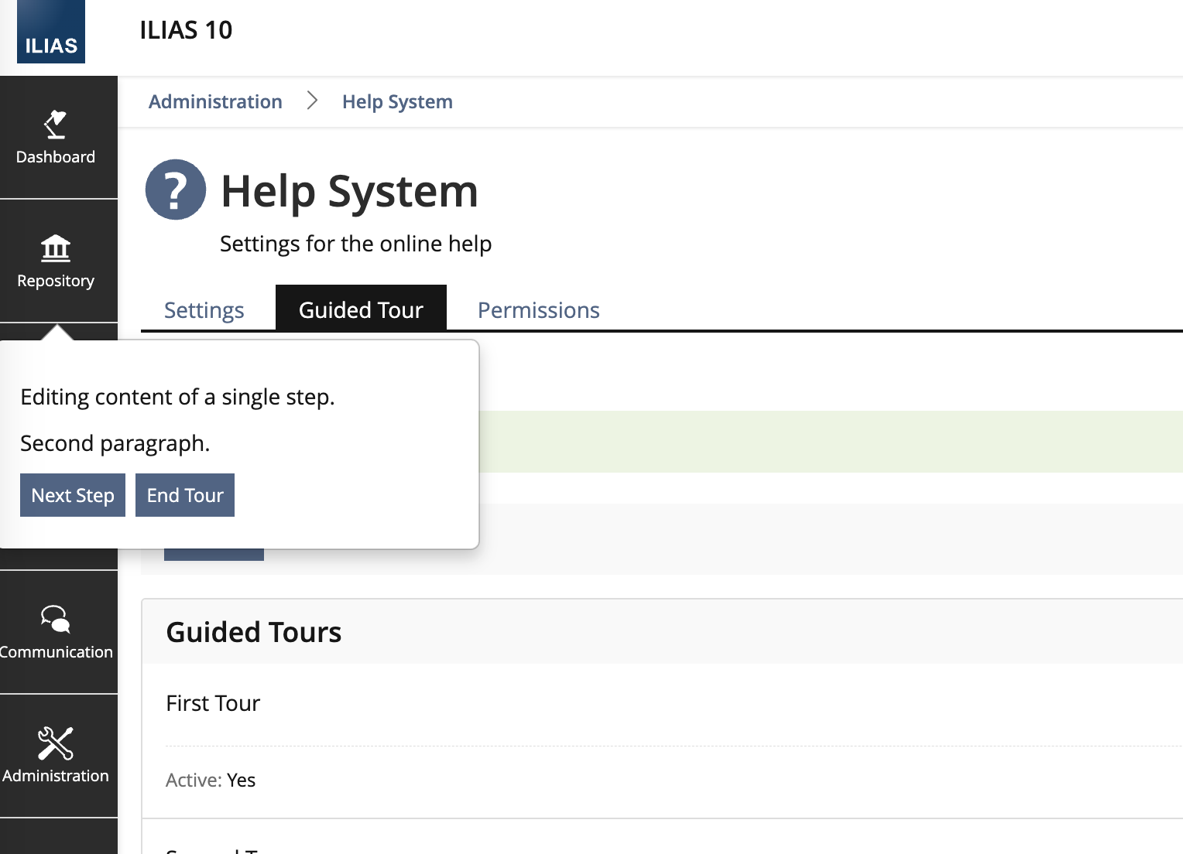Click the ILIAS logo in the header
Screen dimensions: 1183x854
51,32
